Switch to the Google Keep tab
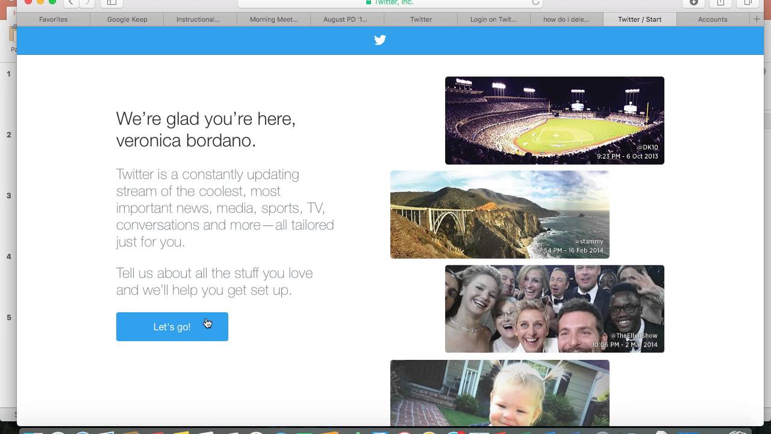The height and width of the screenshot is (434, 771). pos(127,19)
